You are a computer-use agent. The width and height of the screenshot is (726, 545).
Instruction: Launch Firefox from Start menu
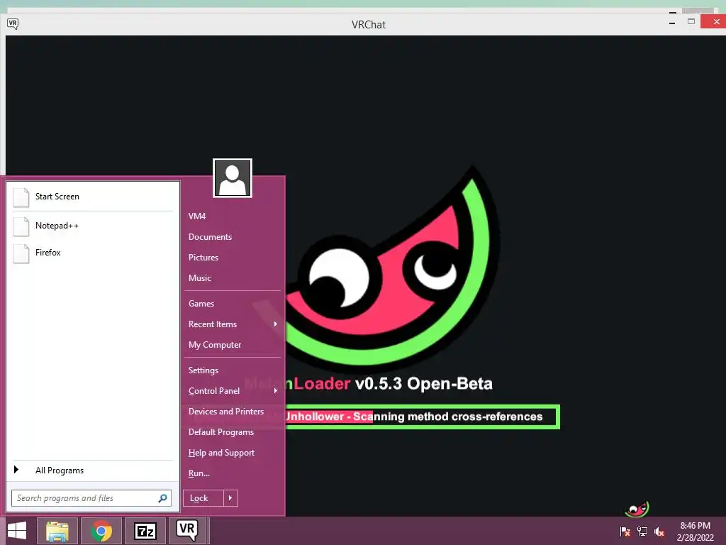pos(48,253)
